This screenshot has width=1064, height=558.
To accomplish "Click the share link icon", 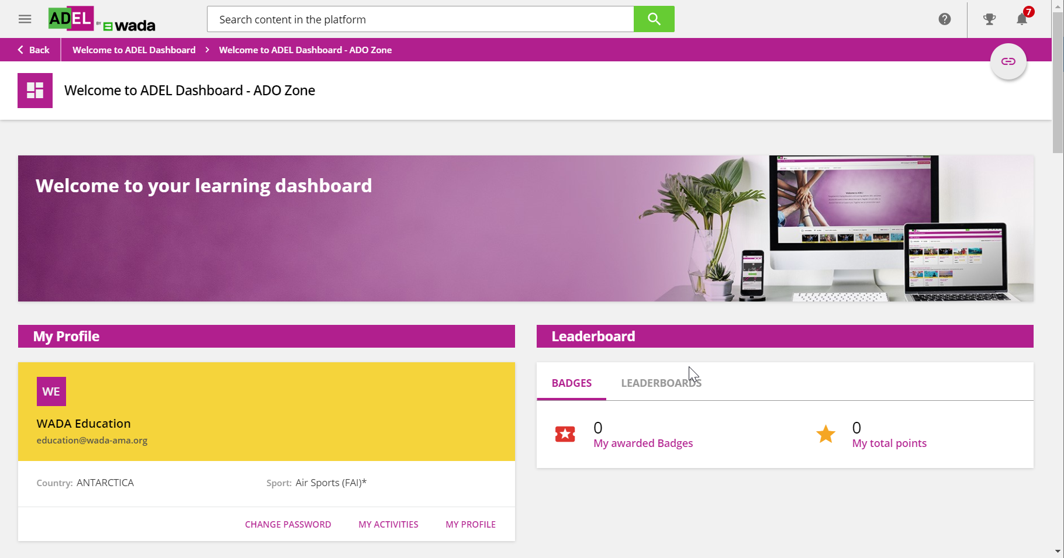I will (1008, 61).
